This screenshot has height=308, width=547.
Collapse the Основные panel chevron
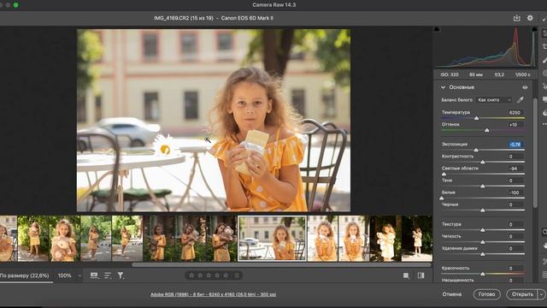pos(443,87)
